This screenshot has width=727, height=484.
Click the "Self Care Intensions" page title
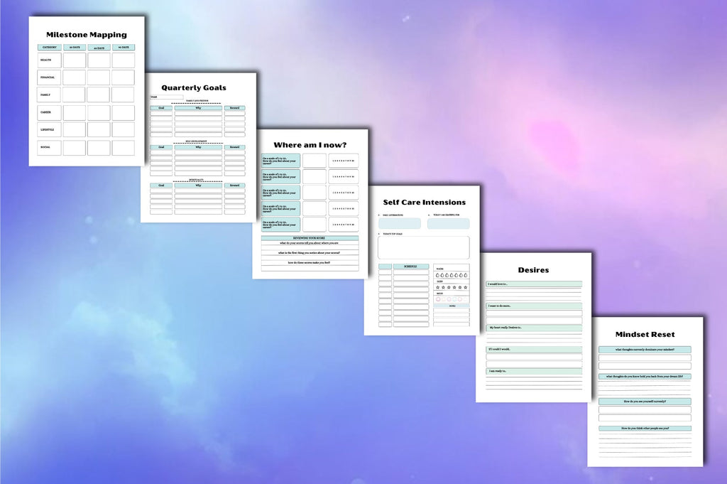click(425, 203)
